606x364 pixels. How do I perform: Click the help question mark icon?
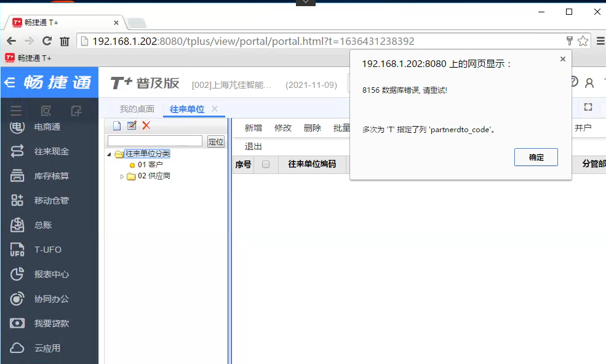pos(574,82)
